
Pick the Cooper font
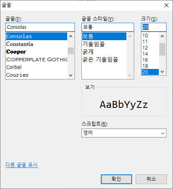pyautogui.click(x=36, y=52)
